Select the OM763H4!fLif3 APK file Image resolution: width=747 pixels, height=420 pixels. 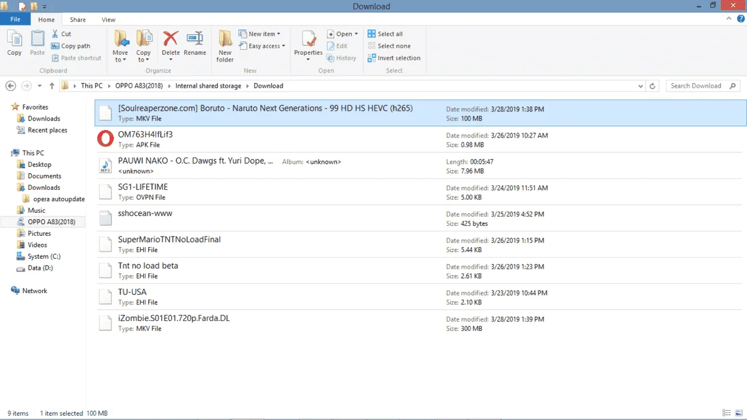[x=421, y=139]
